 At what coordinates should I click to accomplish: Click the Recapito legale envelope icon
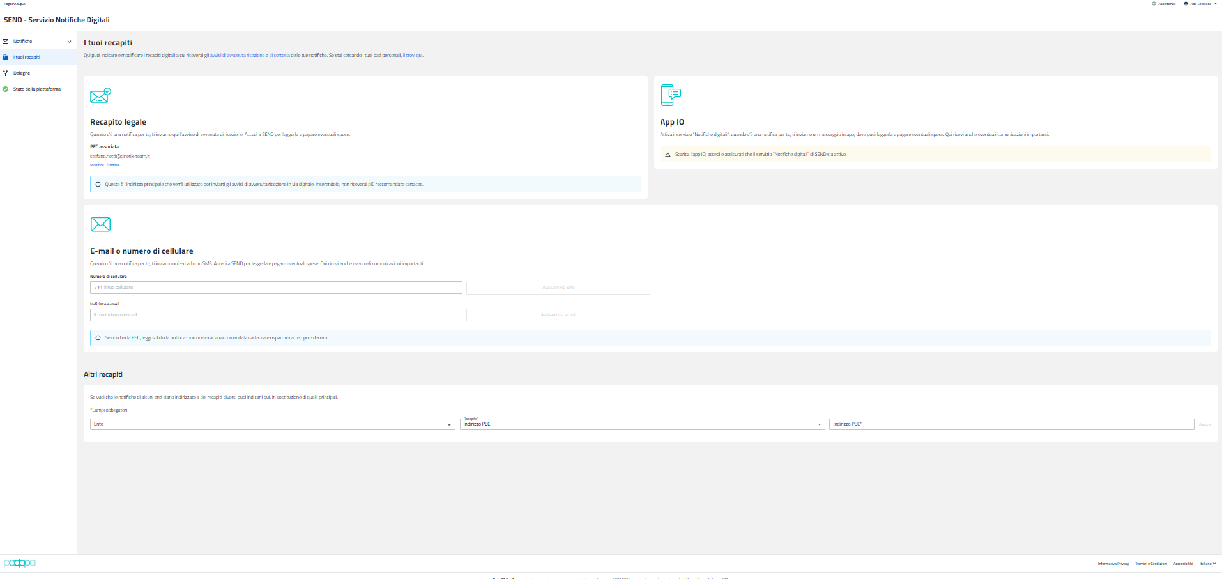pos(100,96)
